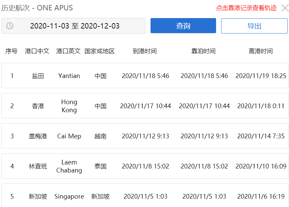Select the Yantian port record row
The height and width of the screenshot is (207, 289).
tap(144, 76)
